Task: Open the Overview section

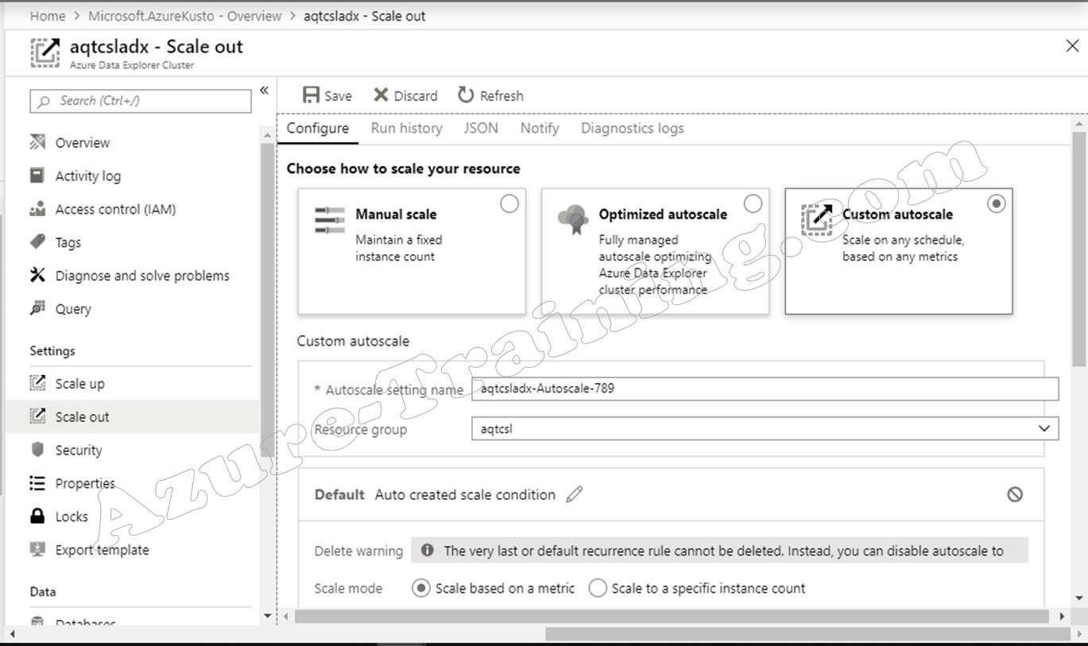Action: 81,142
